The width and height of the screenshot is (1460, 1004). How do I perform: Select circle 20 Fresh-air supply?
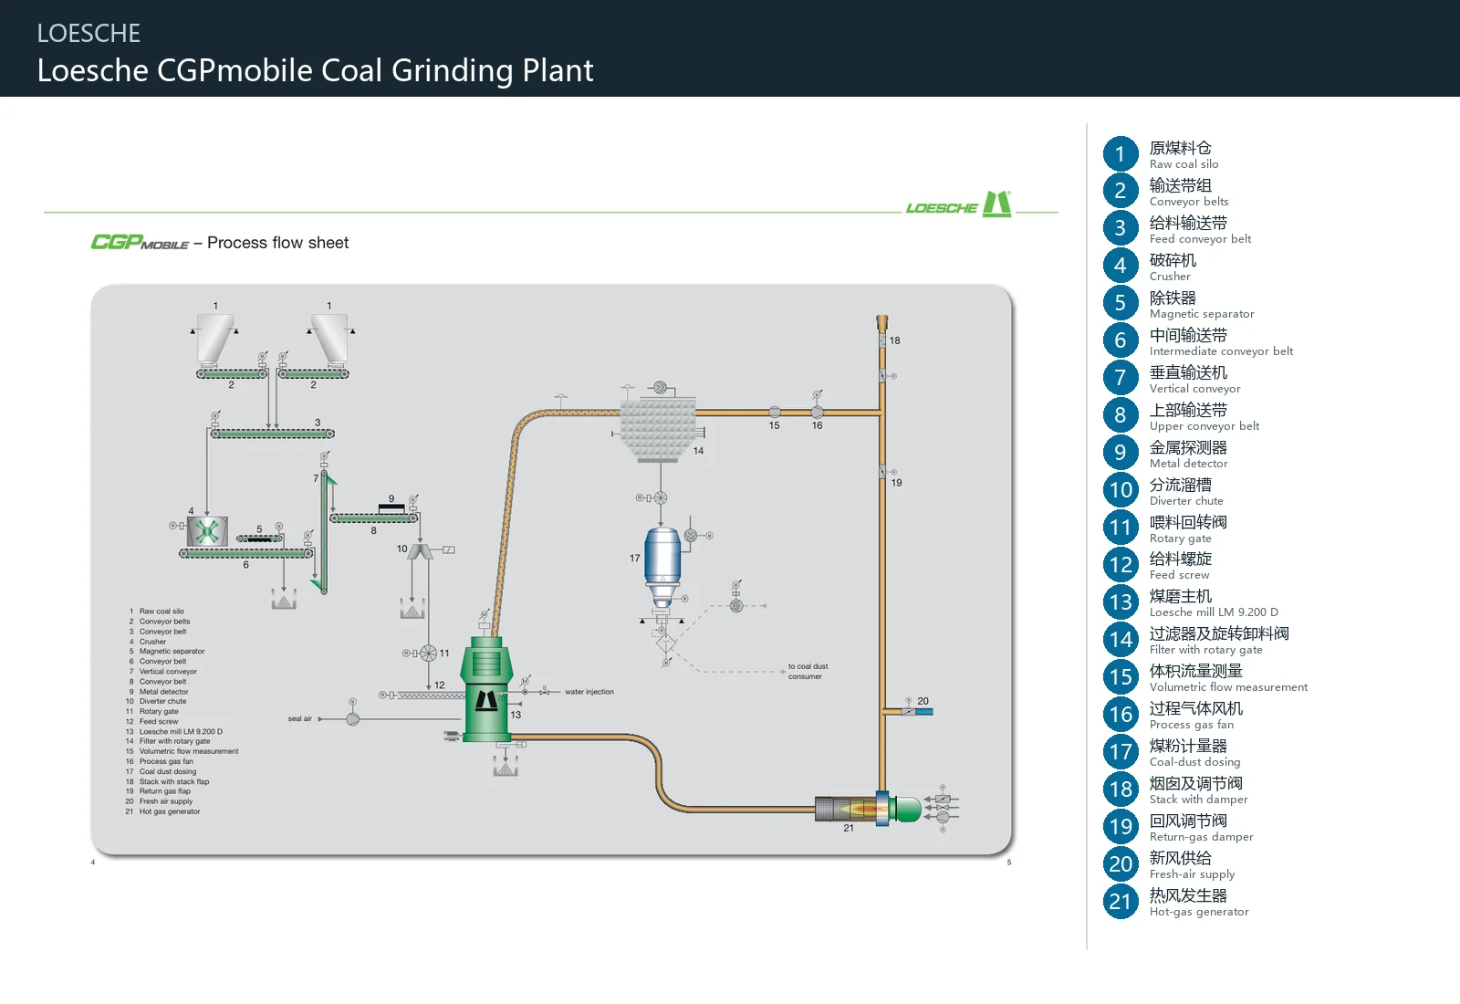[x=1121, y=865]
